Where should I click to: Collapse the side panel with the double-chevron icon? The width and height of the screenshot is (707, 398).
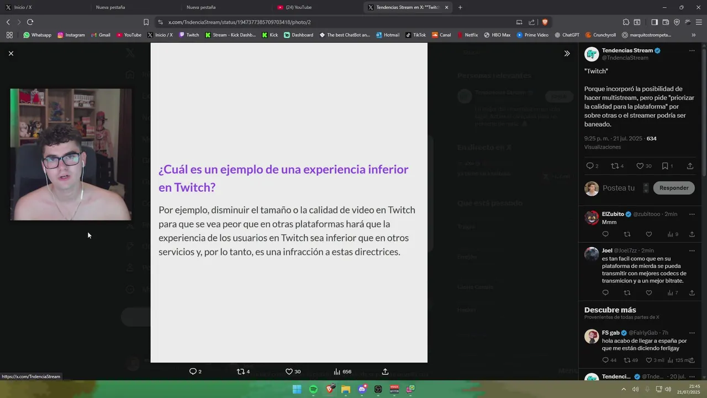tap(567, 54)
